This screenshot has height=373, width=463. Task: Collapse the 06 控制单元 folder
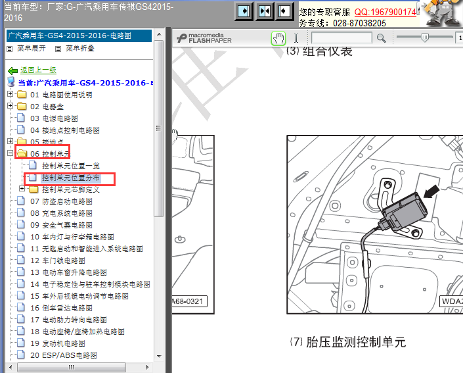(x=11, y=153)
